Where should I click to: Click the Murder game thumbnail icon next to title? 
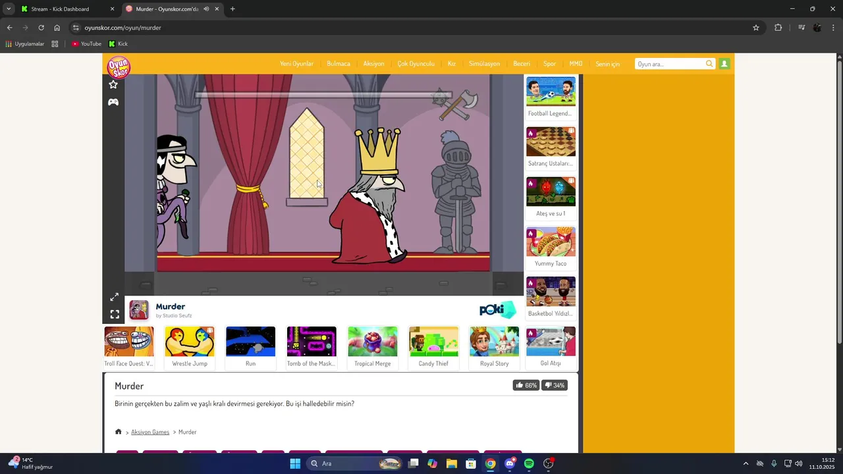pyautogui.click(x=139, y=310)
